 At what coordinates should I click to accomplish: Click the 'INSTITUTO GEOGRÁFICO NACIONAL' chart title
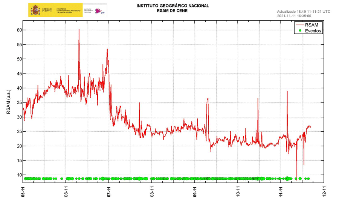click(173, 6)
